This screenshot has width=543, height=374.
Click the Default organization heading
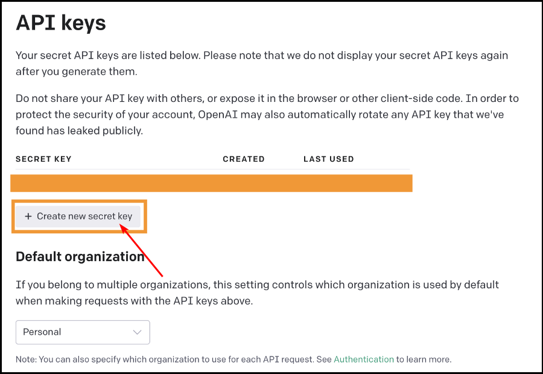point(80,256)
